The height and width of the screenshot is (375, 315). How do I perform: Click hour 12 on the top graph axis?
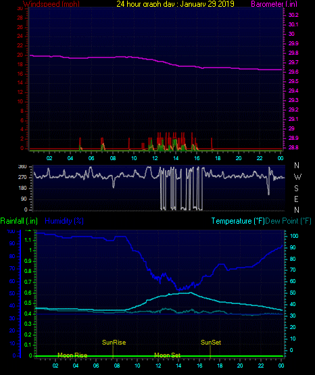155,158
